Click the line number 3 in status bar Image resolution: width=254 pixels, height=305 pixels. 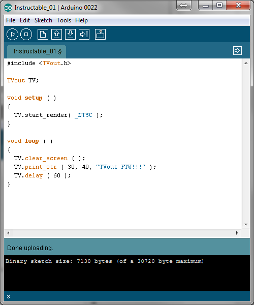coord(8,297)
